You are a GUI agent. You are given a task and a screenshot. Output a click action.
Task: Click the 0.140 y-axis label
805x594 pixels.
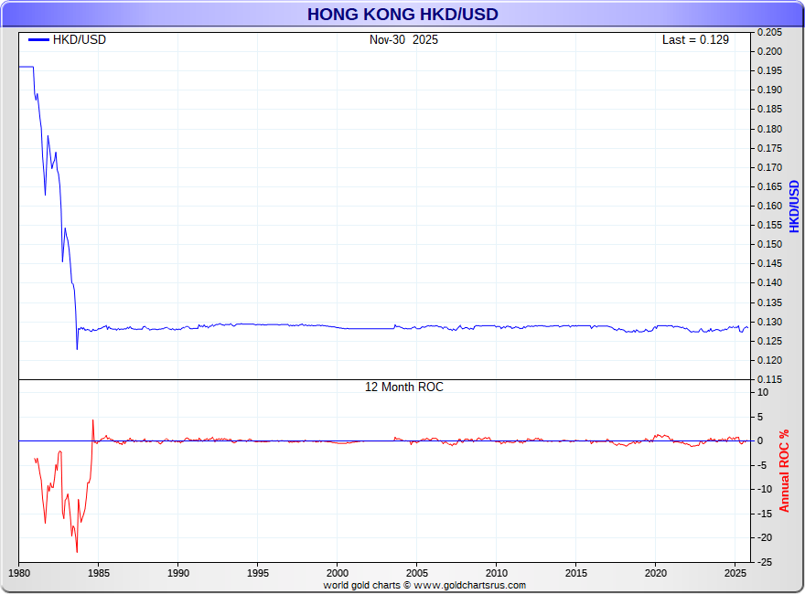(769, 282)
